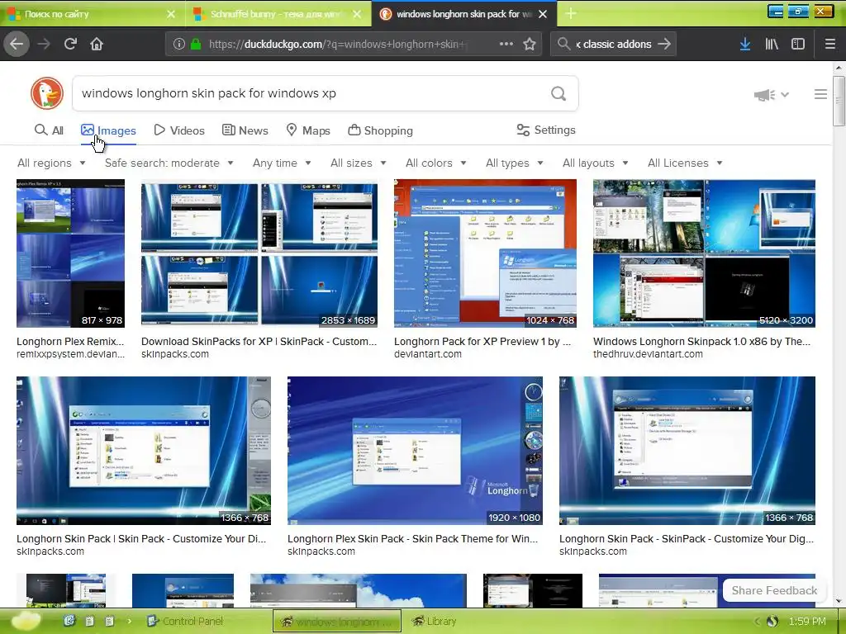Expand the All layouts filter

coord(595,163)
